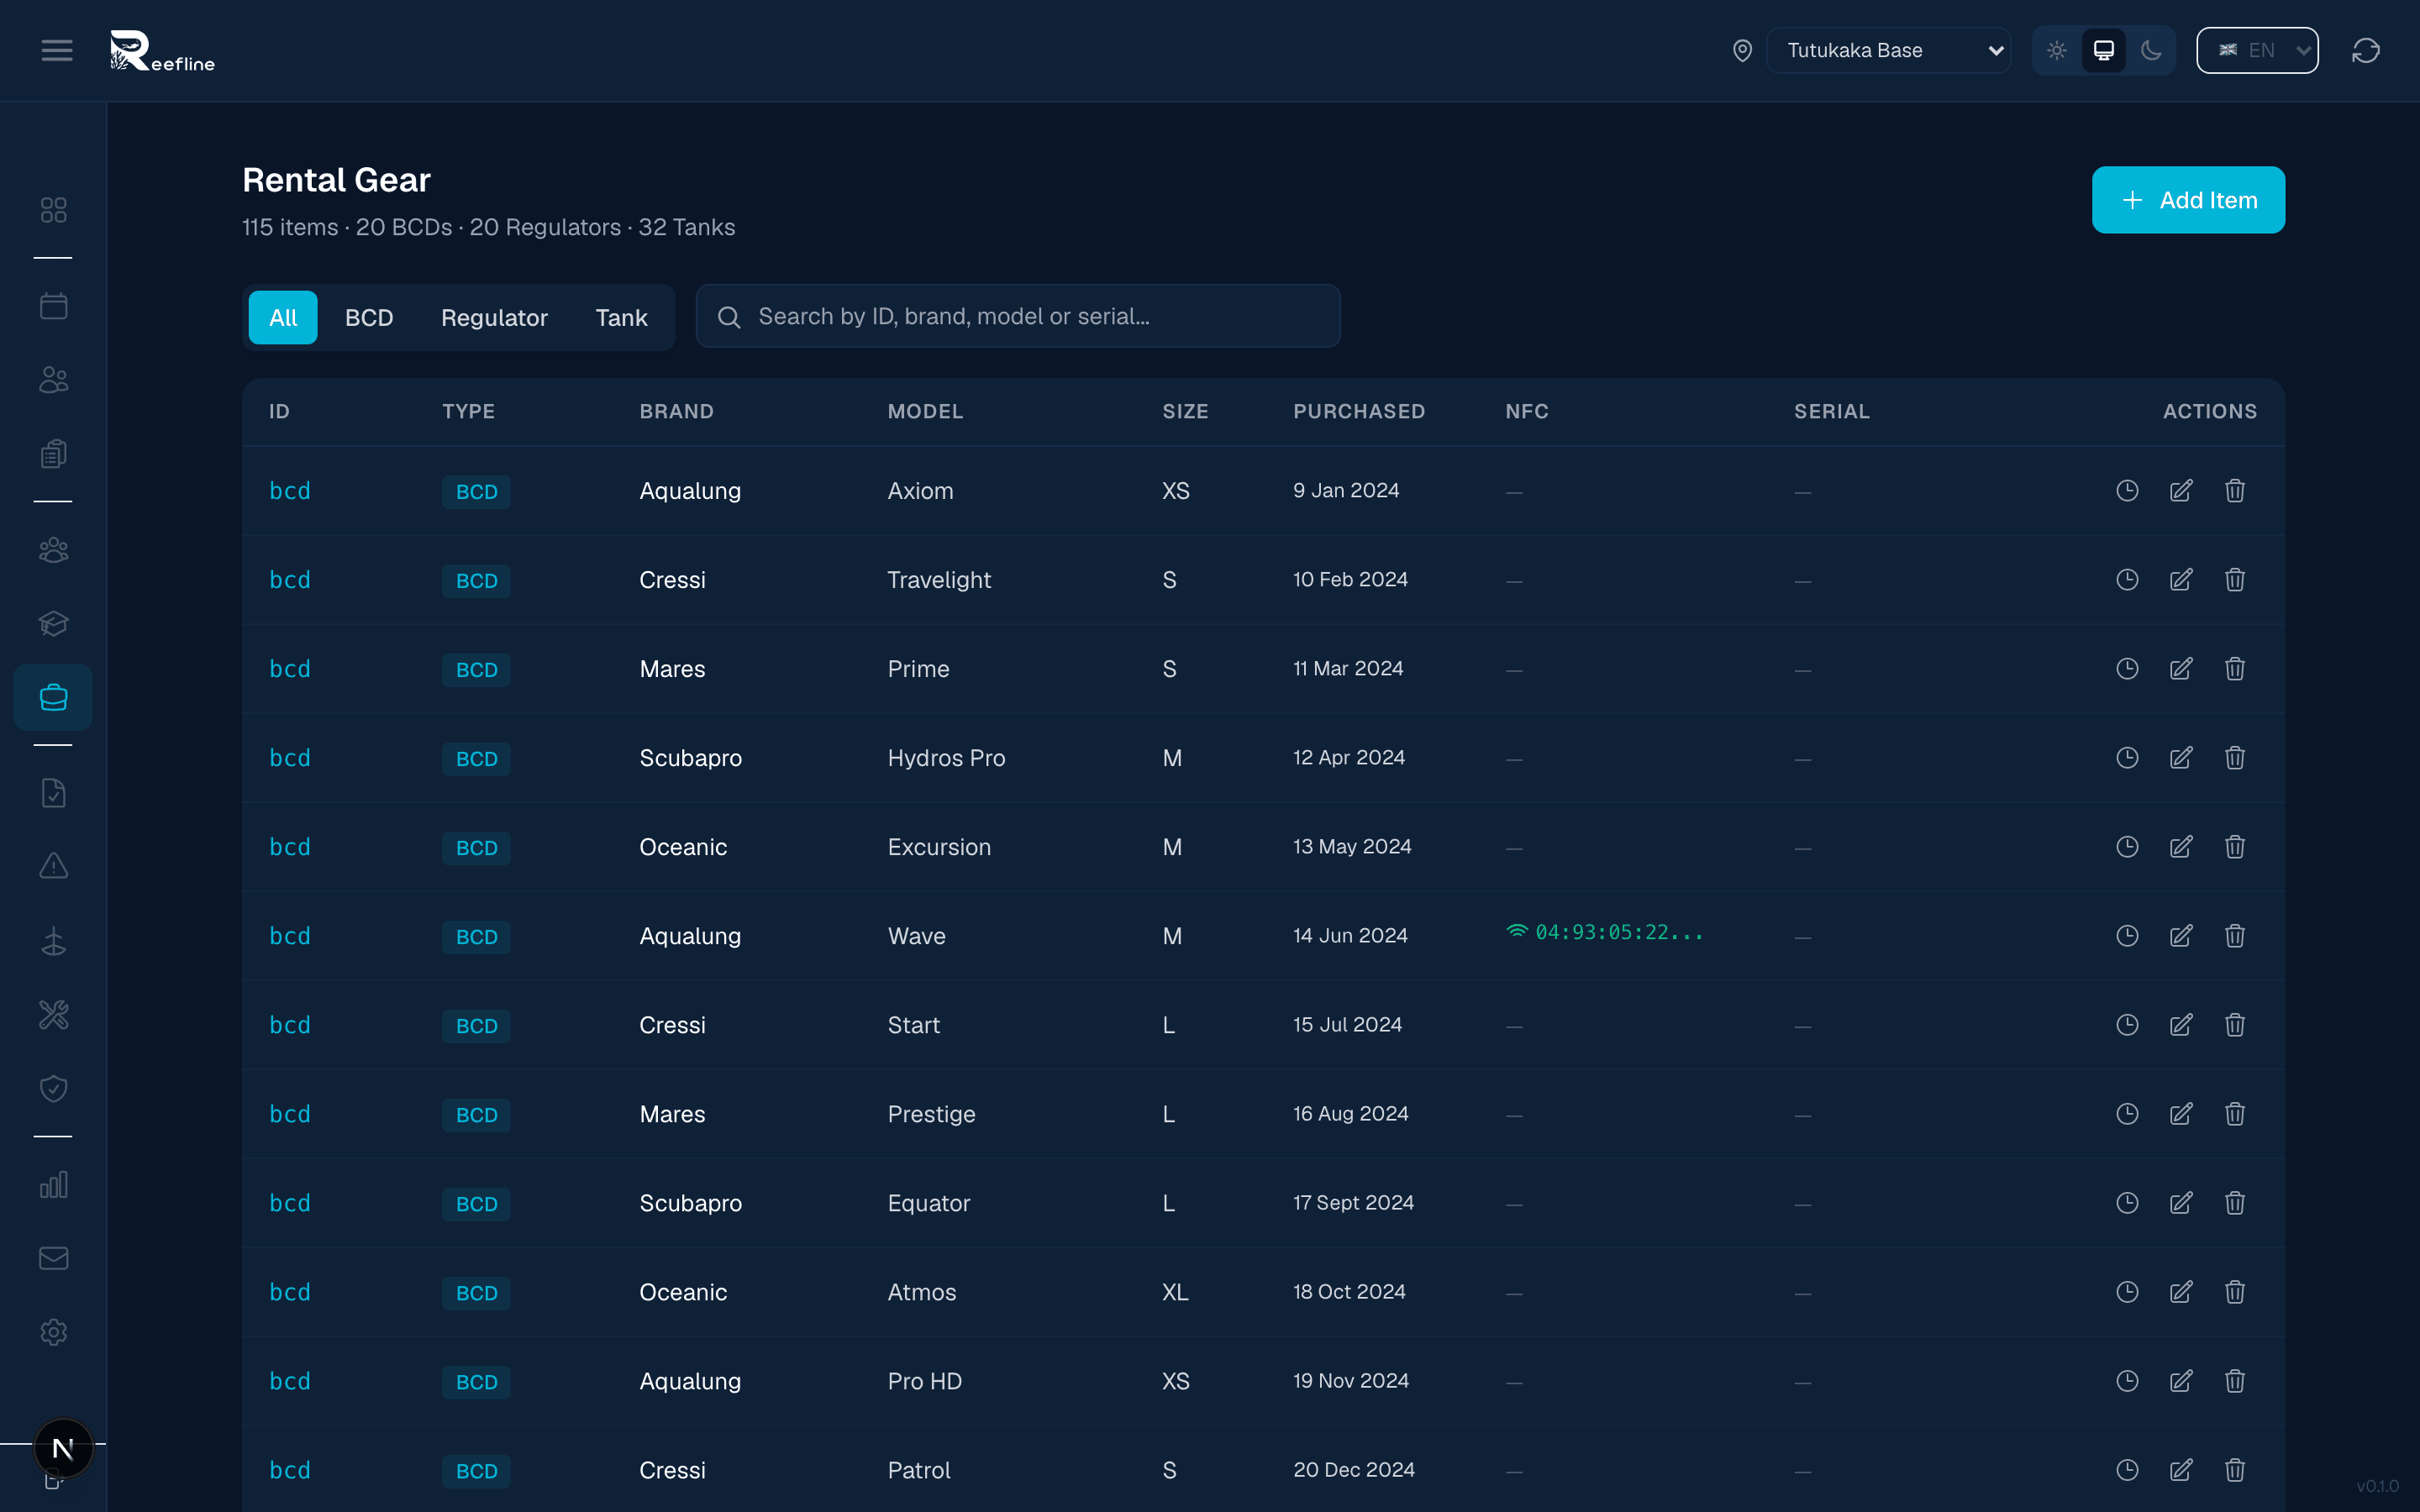Screen dimensions: 2420x1512
Task: Click the MODEL column header
Action: point(925,411)
